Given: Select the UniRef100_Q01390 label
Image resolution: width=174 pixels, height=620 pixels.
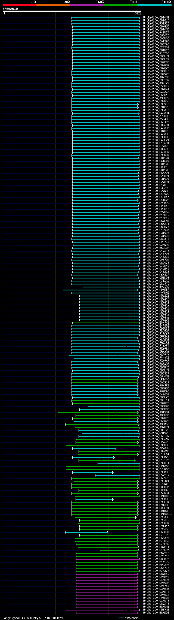Looking at the screenshot, I should [x=156, y=42].
